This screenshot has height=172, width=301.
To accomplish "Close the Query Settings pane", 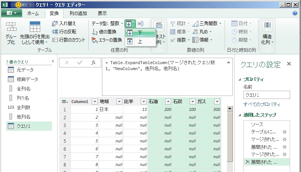I will pos(289,64).
